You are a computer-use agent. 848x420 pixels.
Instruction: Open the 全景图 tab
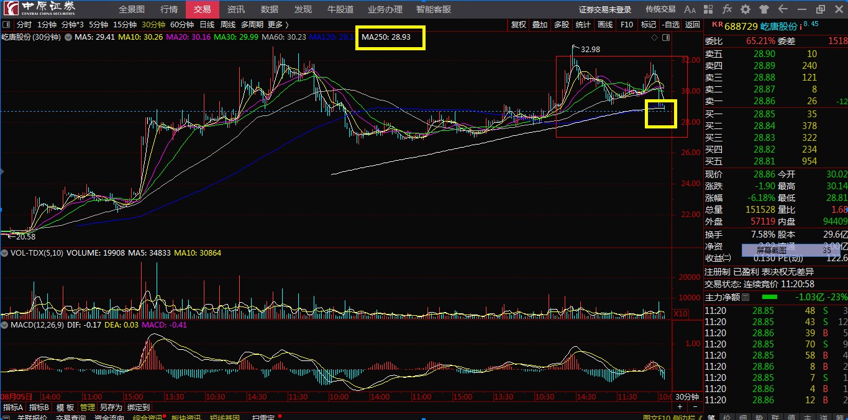coord(132,9)
